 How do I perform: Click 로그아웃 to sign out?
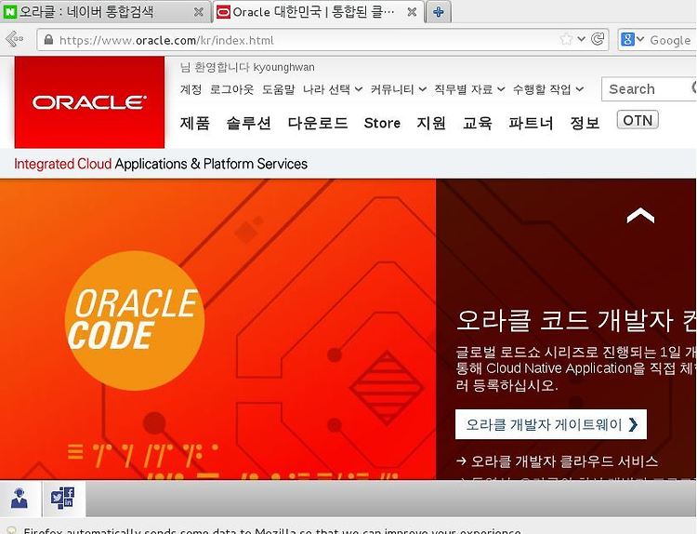231,89
